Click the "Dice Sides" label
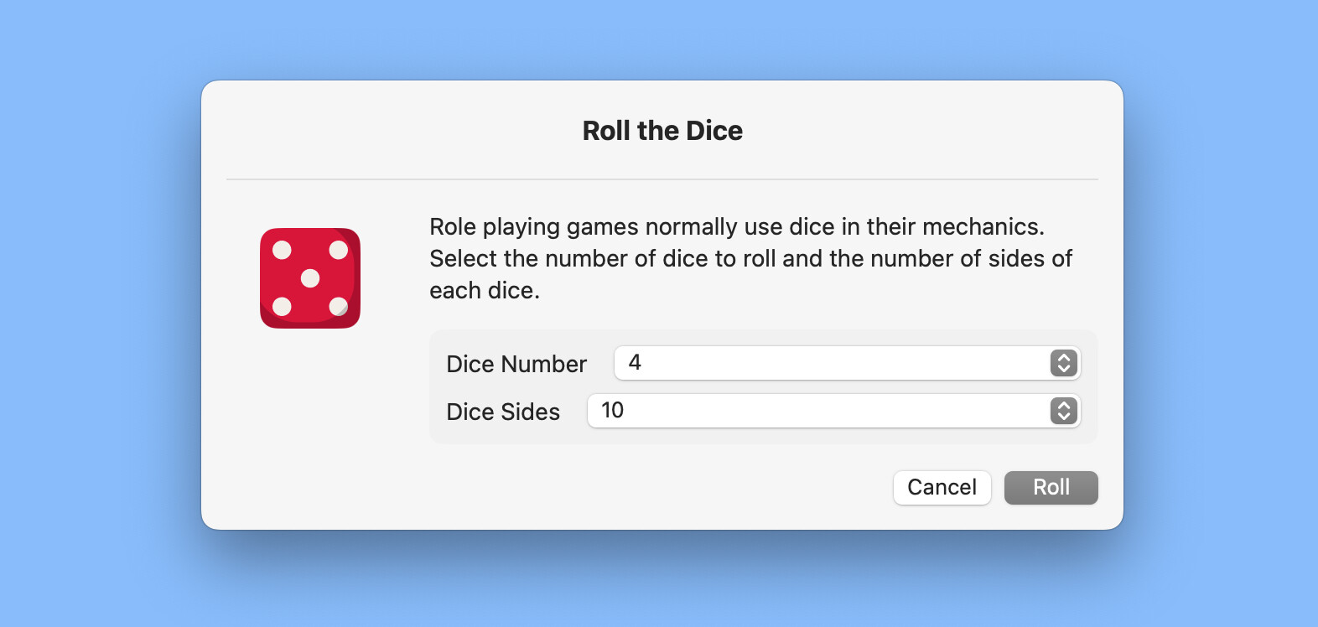Image resolution: width=1318 pixels, height=627 pixels. [503, 412]
